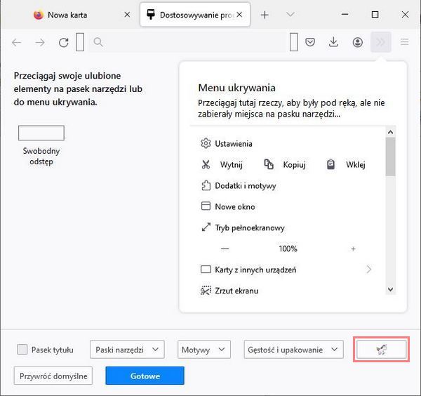Select Zrzut ekranu menu item
Screen dimensions: 421x396
pos(236,290)
